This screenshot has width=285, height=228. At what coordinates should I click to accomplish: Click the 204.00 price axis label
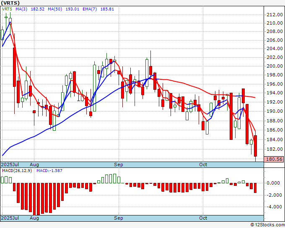(x=275, y=48)
